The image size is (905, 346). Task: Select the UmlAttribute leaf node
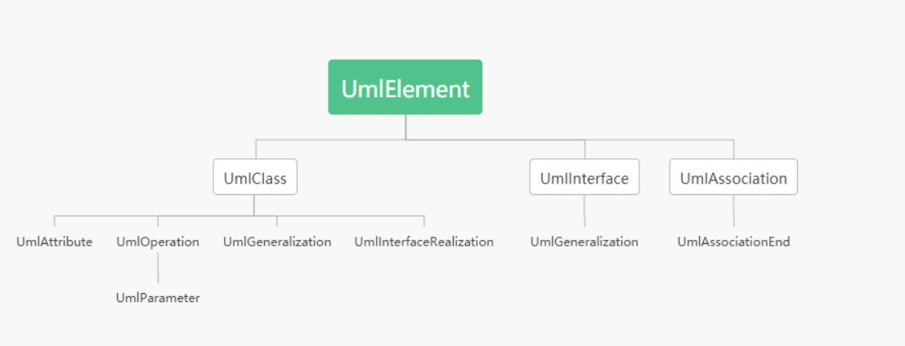[54, 242]
